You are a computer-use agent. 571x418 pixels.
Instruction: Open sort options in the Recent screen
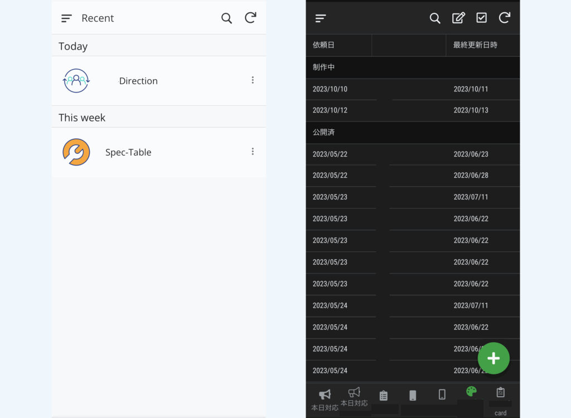[x=66, y=18]
